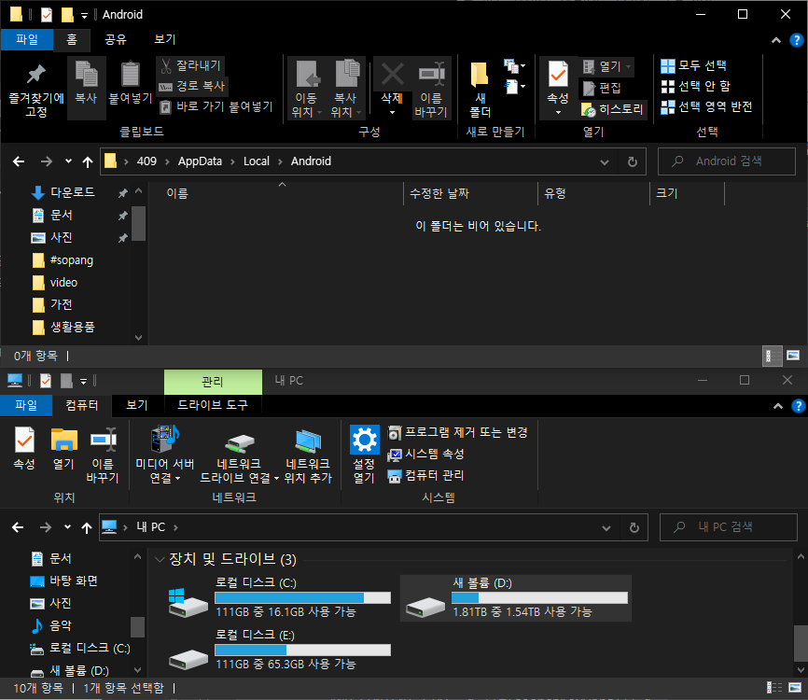The height and width of the screenshot is (700, 808).
Task: Click 히스토리 (History) button
Action: click(x=612, y=109)
